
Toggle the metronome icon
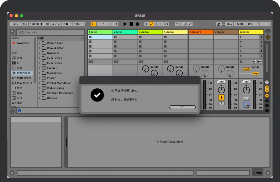(66, 24)
